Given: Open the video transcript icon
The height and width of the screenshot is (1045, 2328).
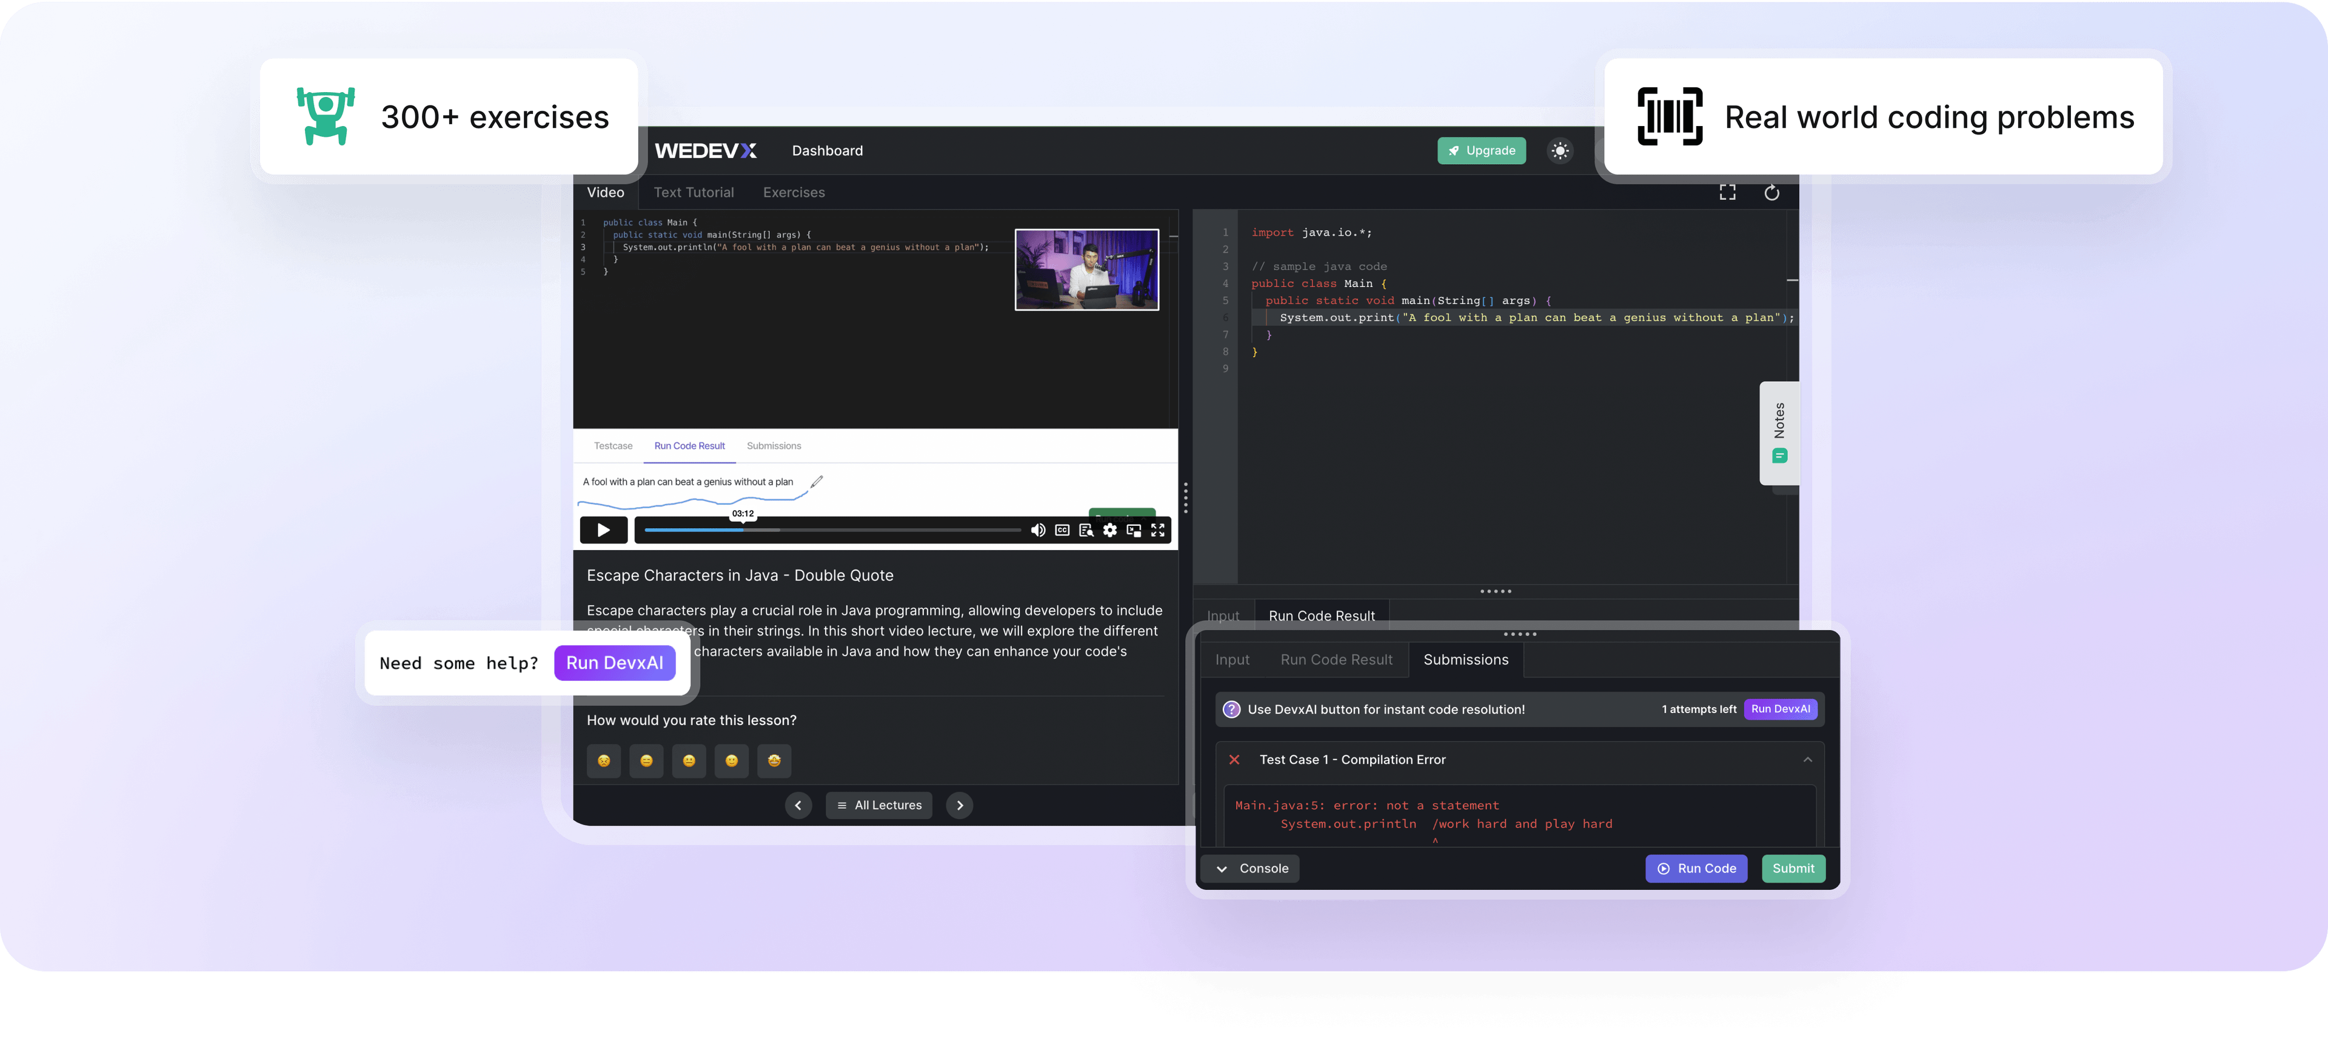Looking at the screenshot, I should tap(1086, 530).
